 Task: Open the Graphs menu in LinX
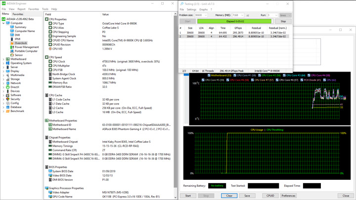pyautogui.click(x=203, y=9)
